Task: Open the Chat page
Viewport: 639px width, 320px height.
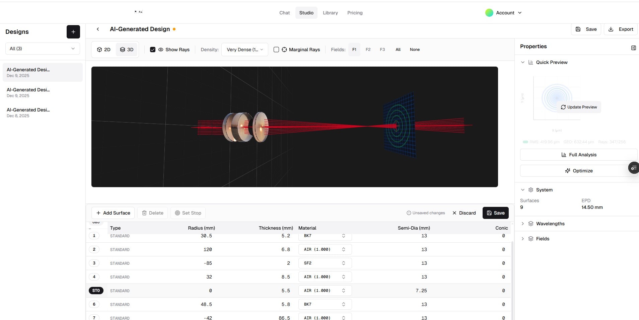Action: 284,13
